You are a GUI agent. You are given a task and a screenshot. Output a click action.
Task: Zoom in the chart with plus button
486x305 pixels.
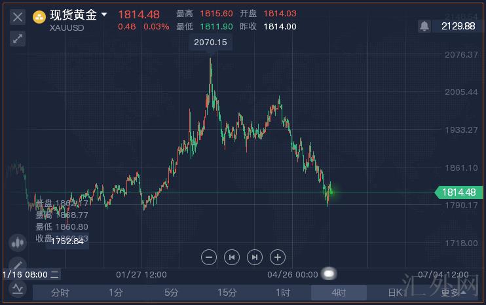[x=278, y=257]
